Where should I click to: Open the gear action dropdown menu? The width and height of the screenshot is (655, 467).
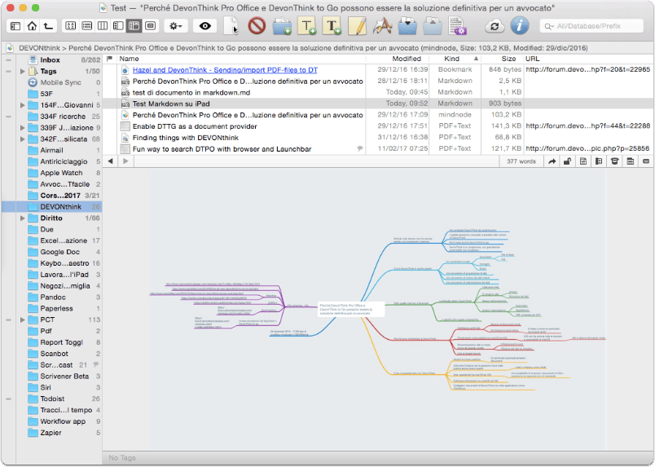pyautogui.click(x=175, y=26)
